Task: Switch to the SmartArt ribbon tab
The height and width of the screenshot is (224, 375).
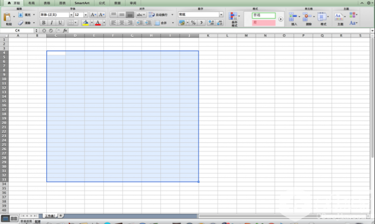Action: click(82, 3)
